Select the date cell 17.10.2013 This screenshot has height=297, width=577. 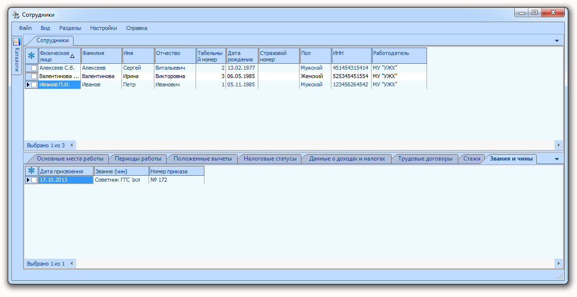(66, 180)
